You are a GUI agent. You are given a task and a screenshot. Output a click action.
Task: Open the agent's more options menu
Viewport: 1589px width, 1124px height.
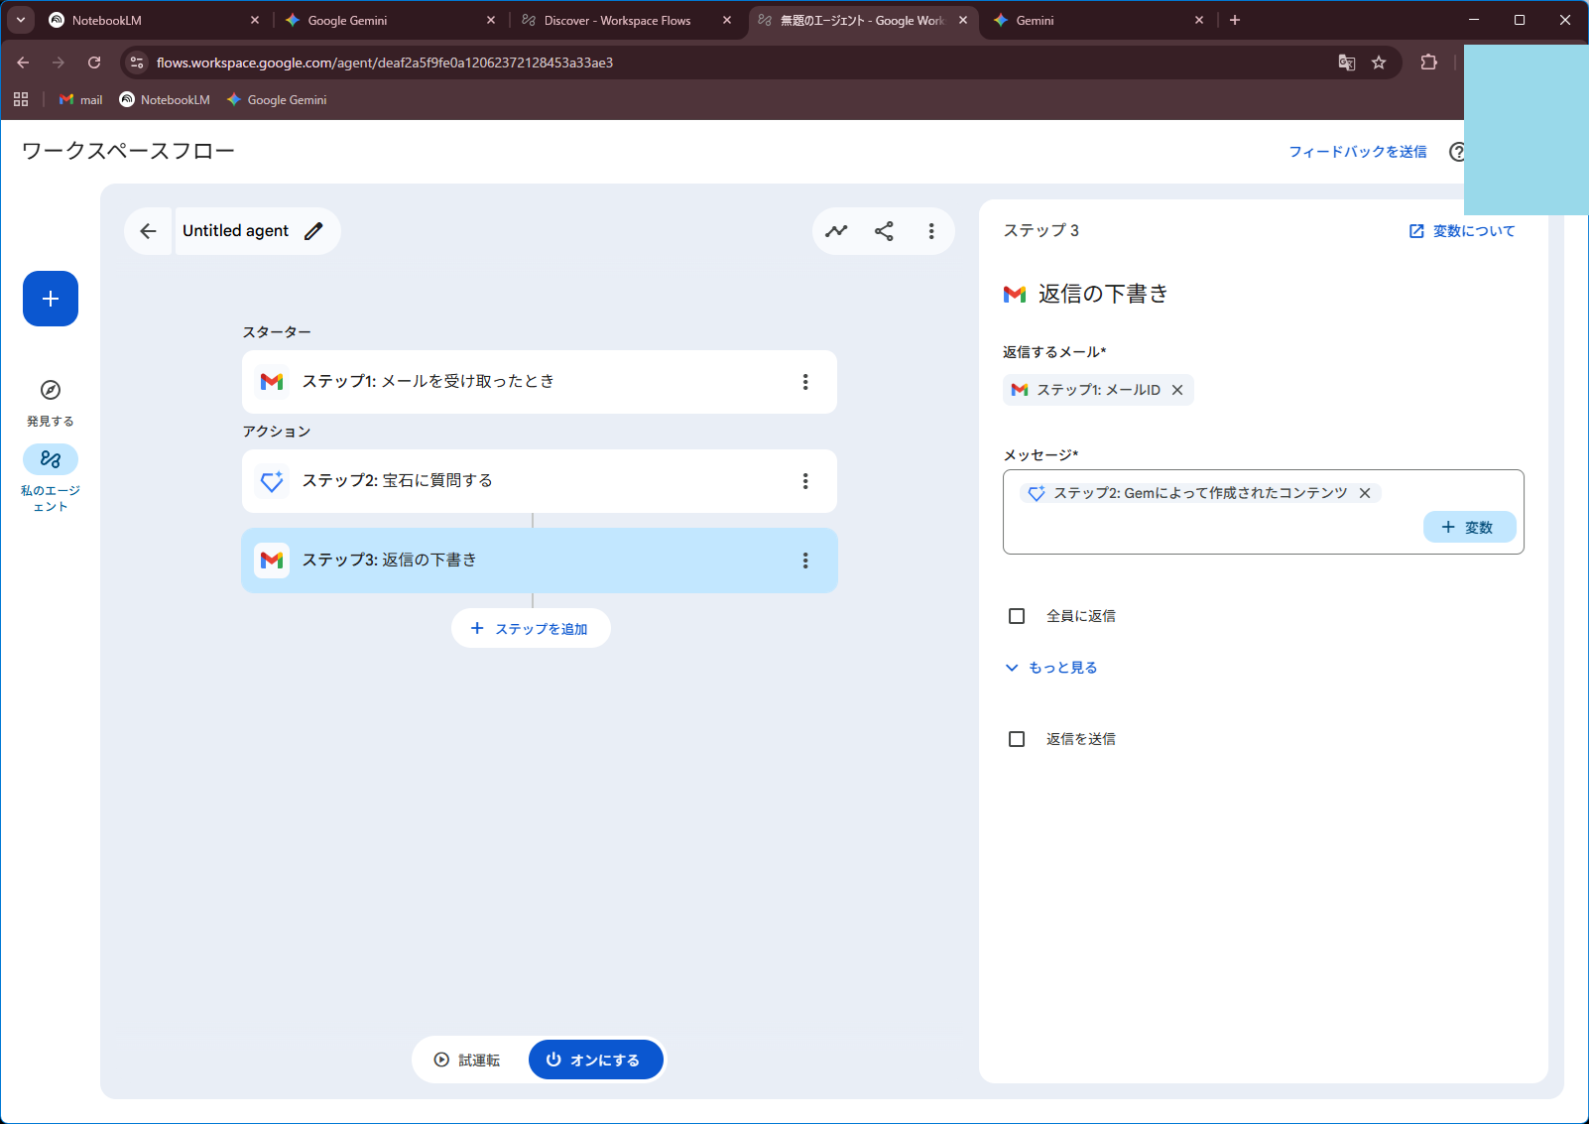click(930, 231)
